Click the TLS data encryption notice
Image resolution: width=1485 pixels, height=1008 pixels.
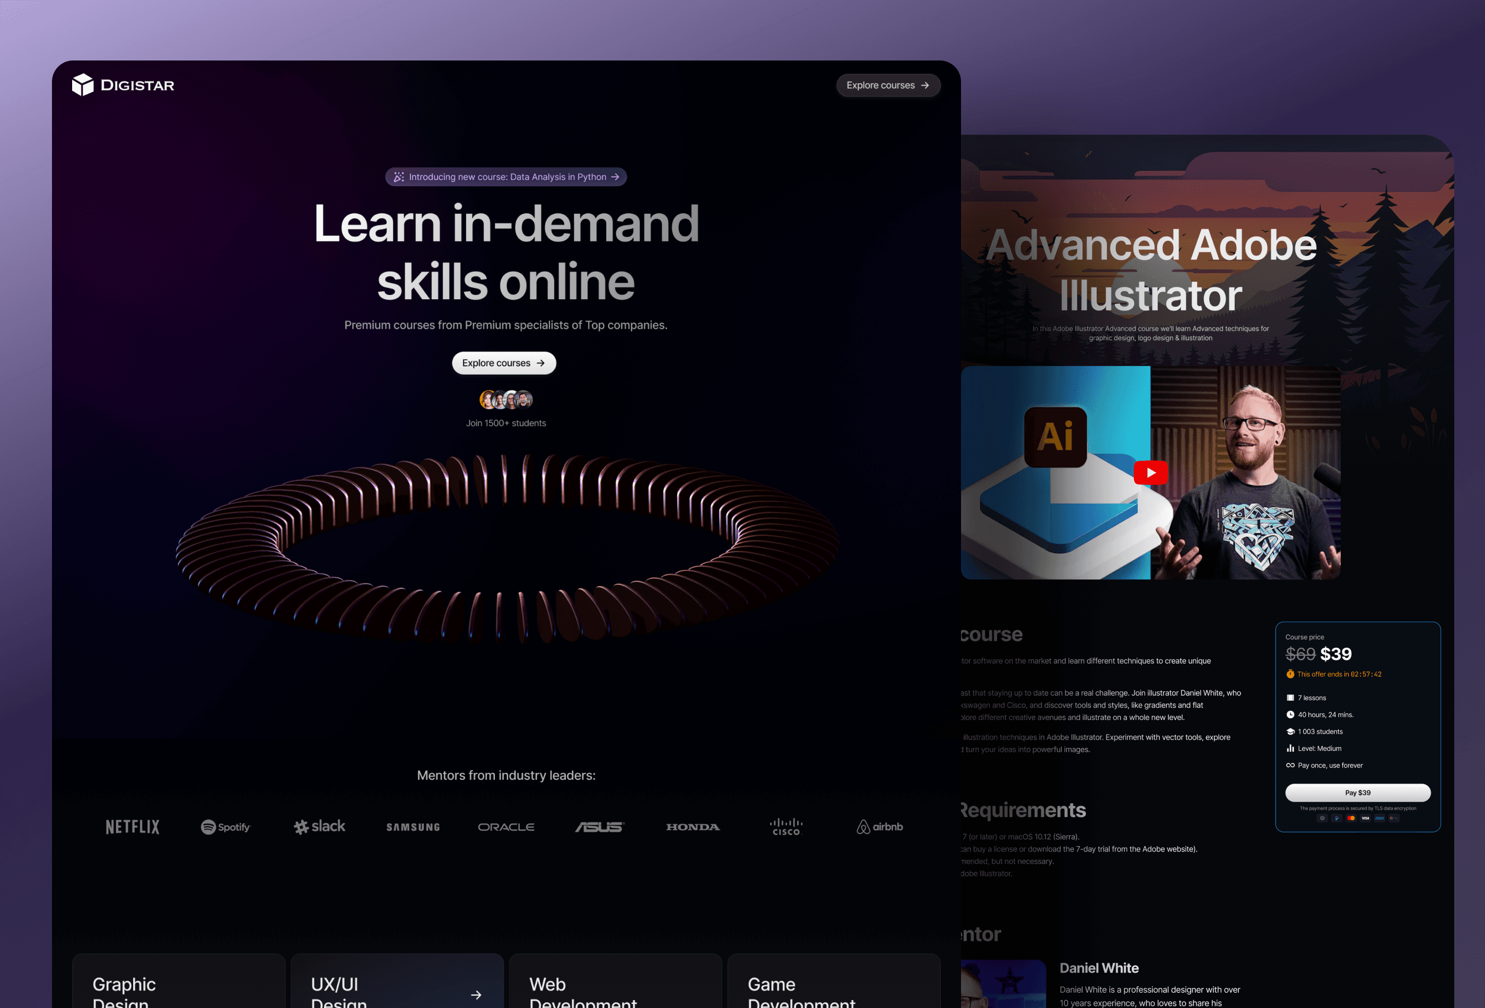click(x=1358, y=809)
